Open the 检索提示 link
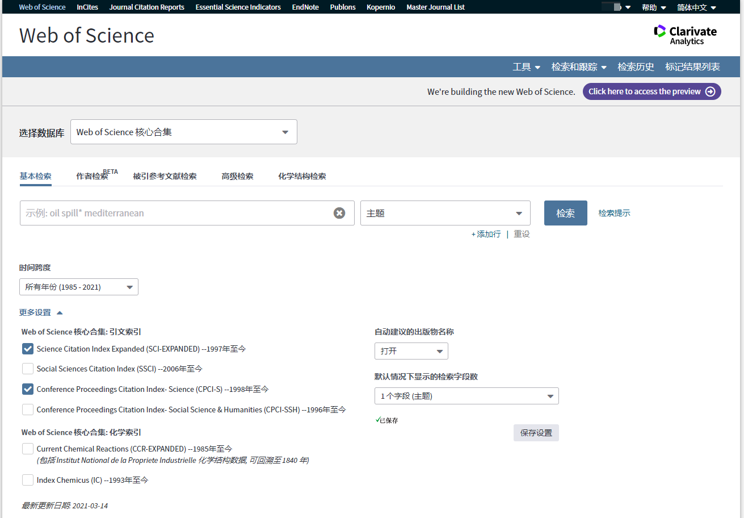 tap(614, 213)
